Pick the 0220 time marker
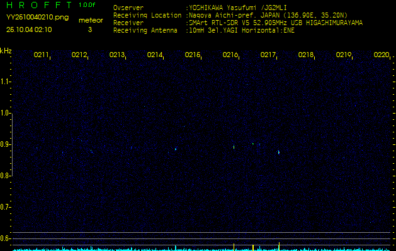The width and height of the screenshot is (396, 251). [x=382, y=55]
